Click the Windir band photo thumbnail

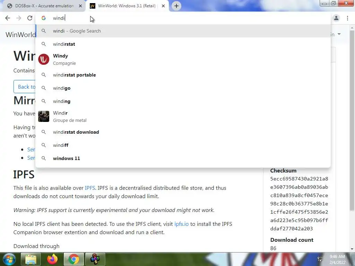pyautogui.click(x=44, y=116)
